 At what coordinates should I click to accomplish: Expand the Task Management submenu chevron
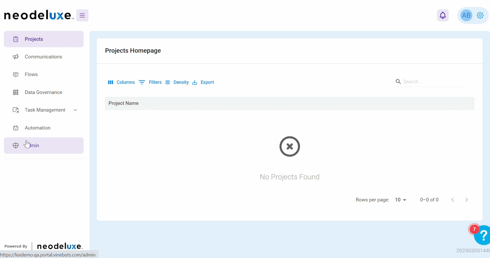(75, 110)
